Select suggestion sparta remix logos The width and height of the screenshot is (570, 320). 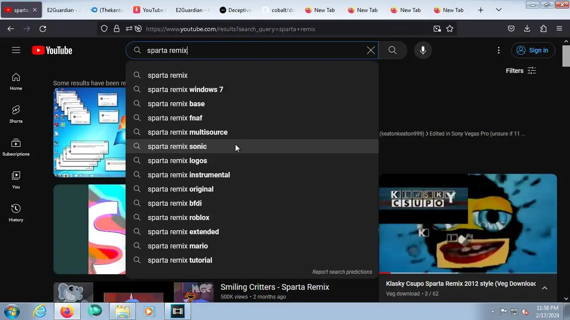[252, 160]
